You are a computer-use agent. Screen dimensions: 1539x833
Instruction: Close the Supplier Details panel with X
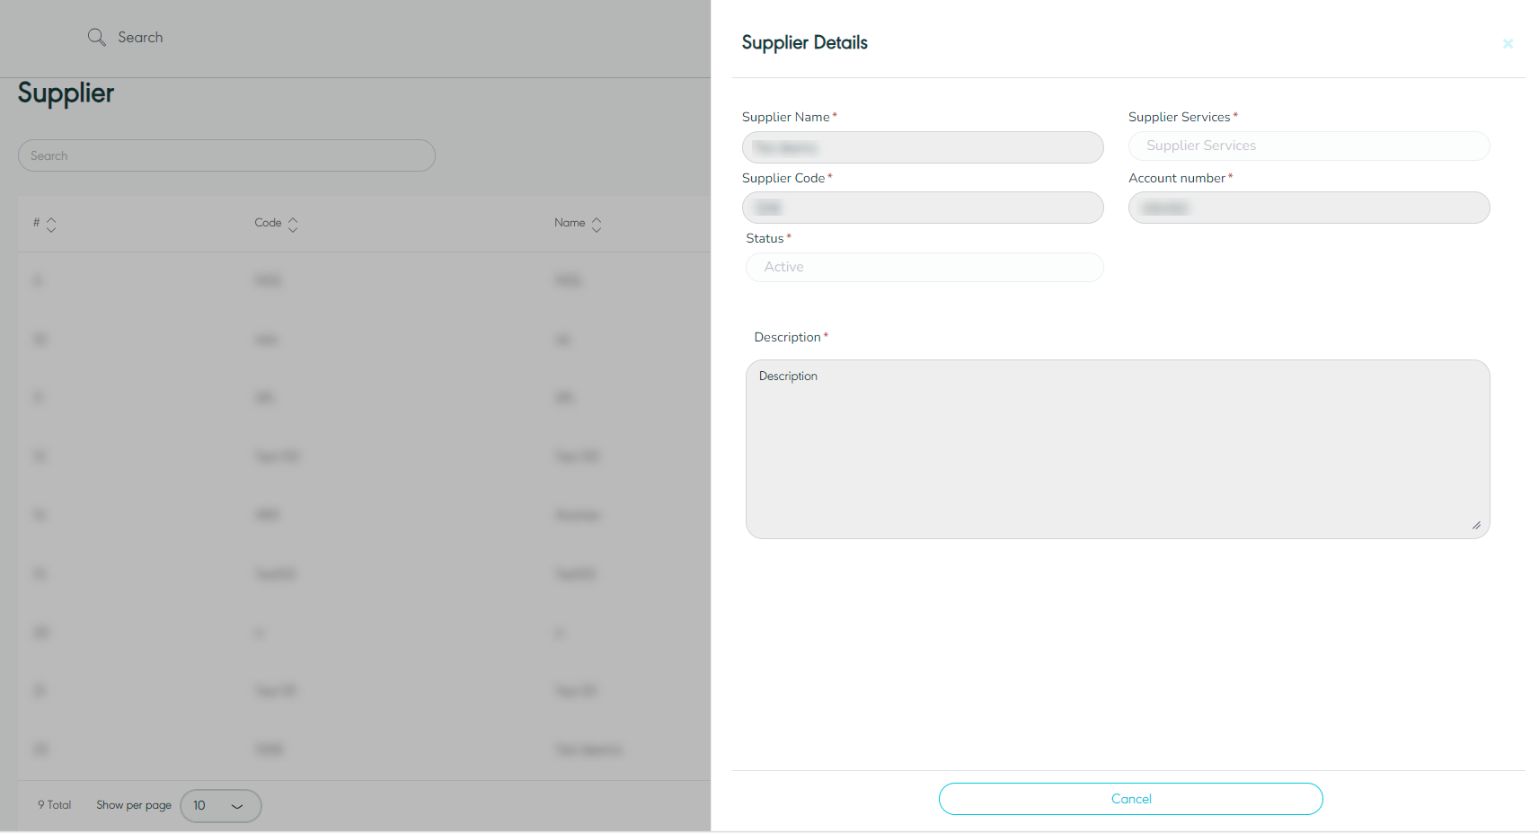click(x=1508, y=43)
